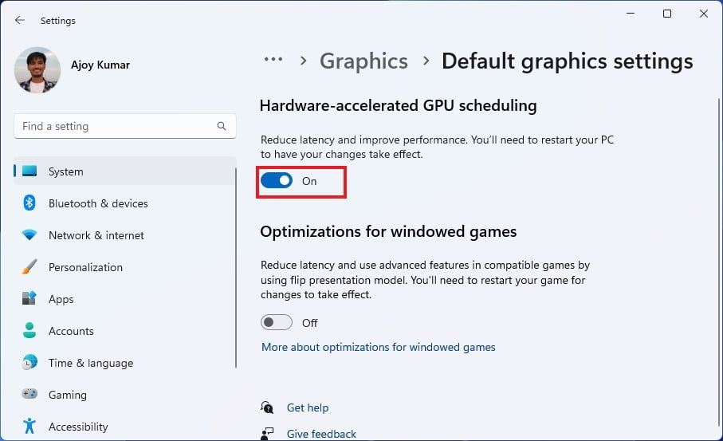Click the Hardware-accelerated GPU scheduling heading

tap(398, 105)
